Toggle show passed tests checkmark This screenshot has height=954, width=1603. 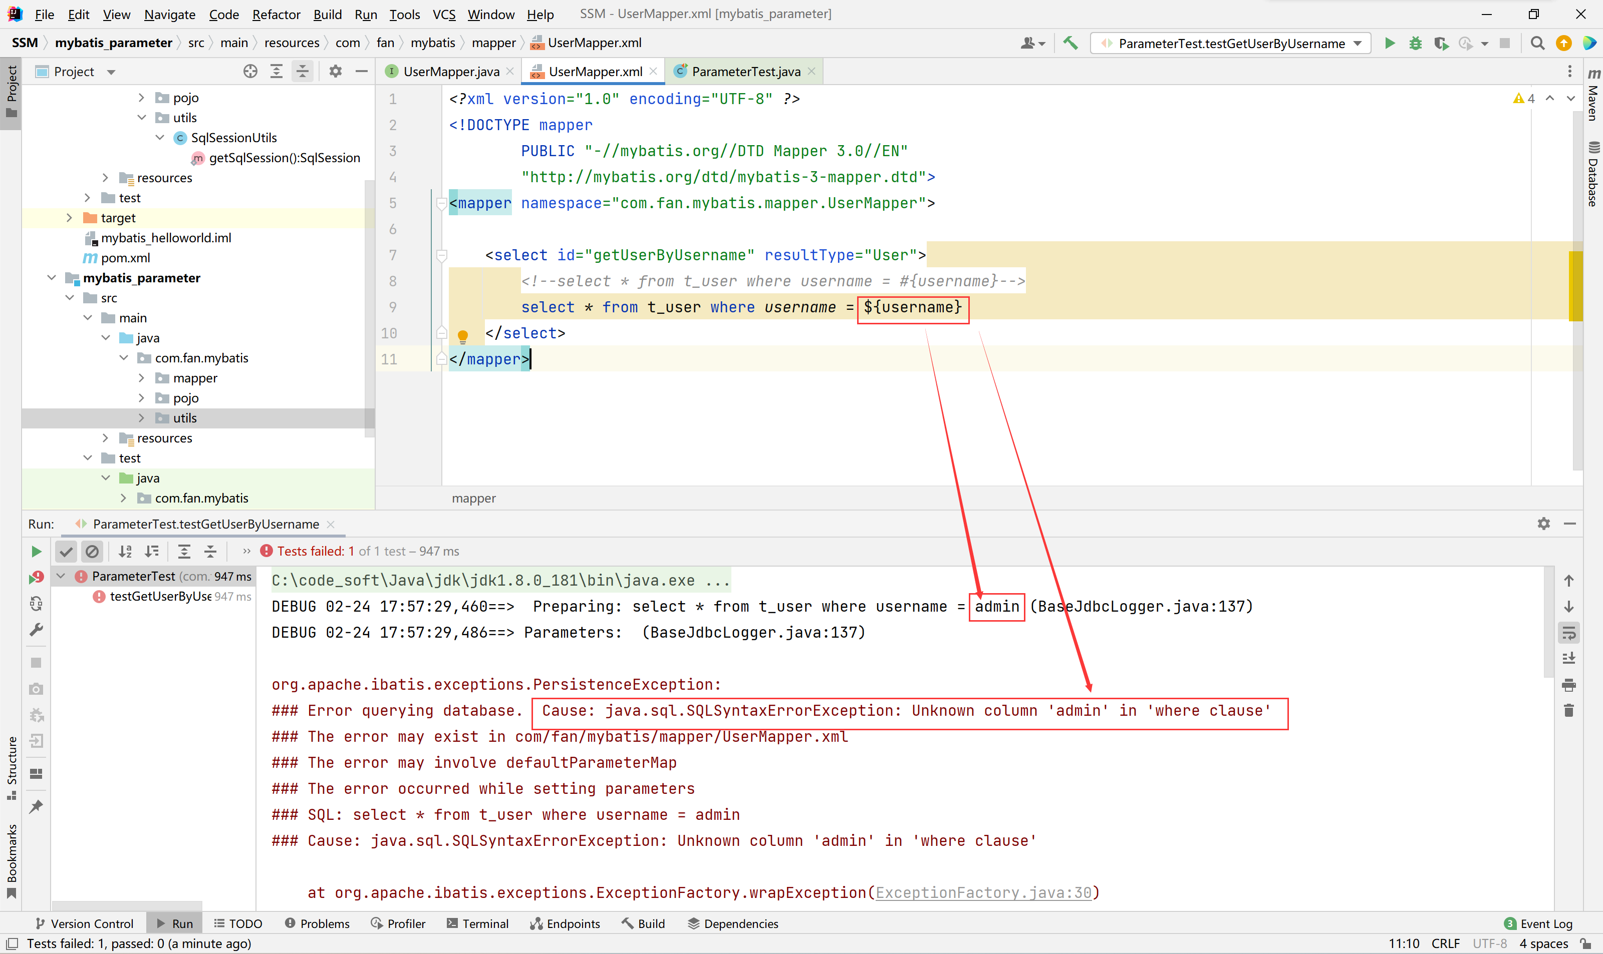66,551
